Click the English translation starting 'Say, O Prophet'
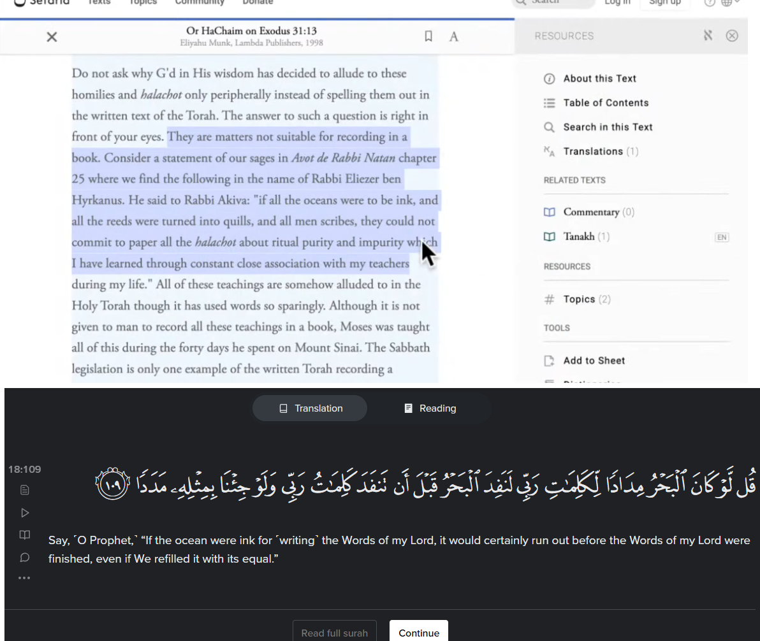 click(399, 549)
